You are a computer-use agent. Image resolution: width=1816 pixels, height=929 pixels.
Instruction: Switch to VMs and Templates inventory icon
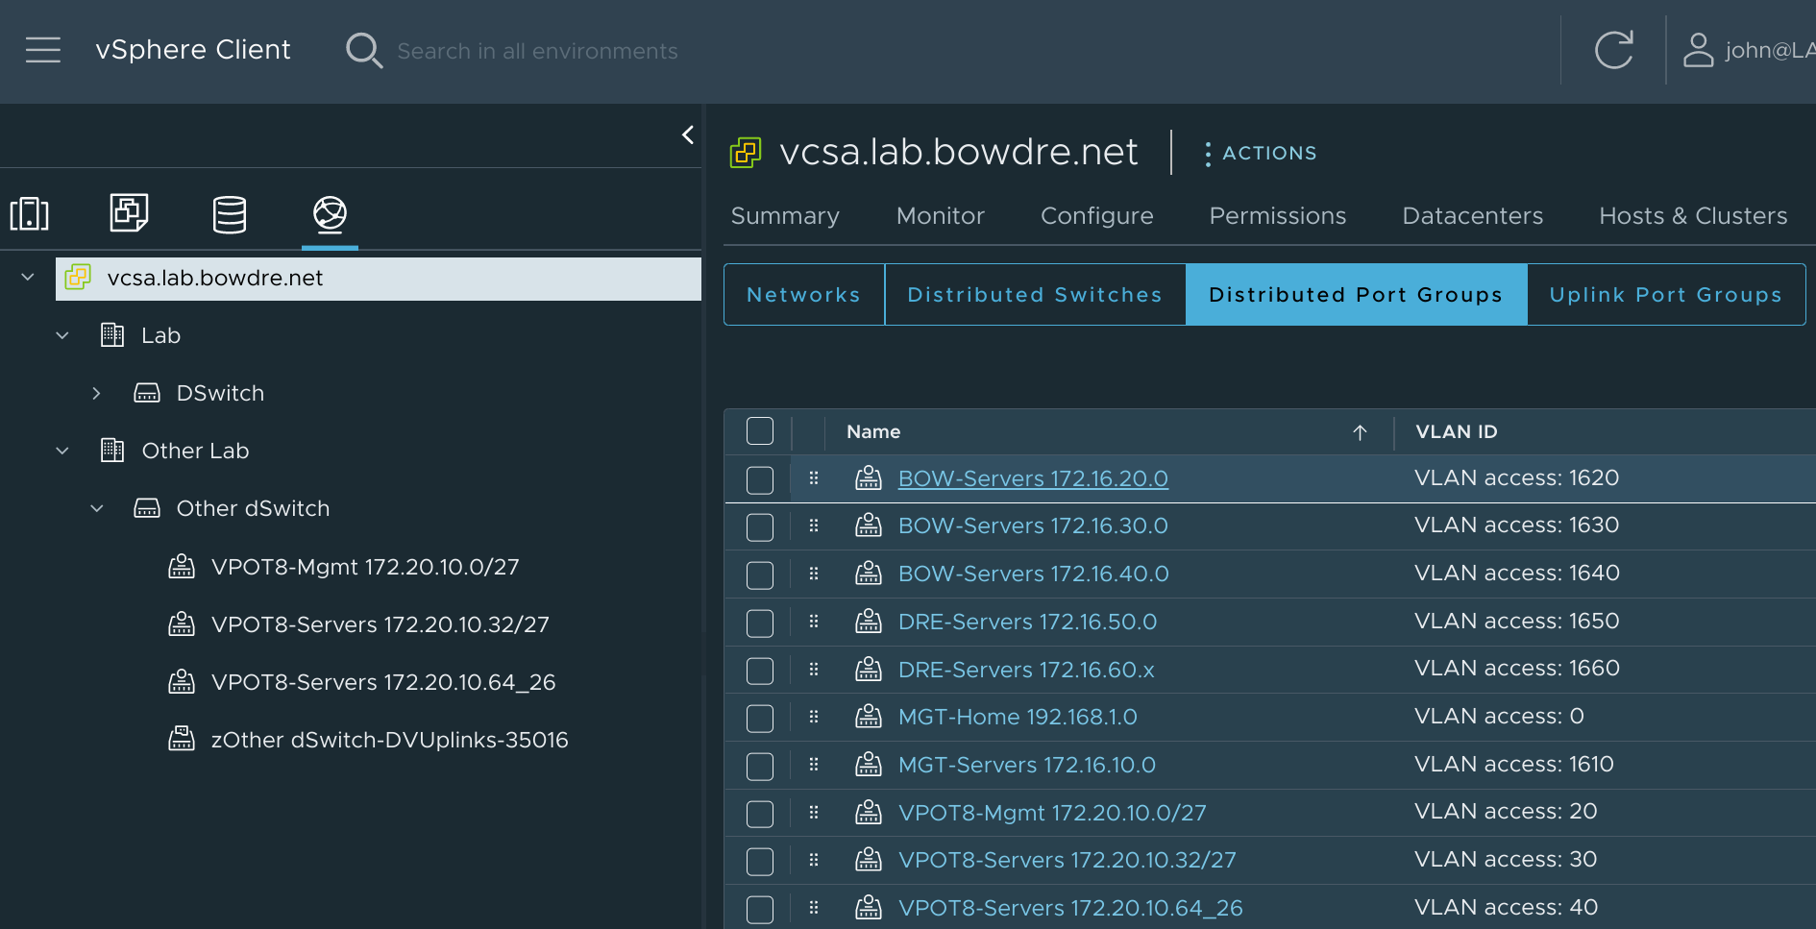click(129, 213)
